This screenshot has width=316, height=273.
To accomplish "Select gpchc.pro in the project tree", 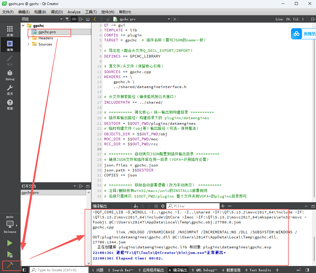I will (x=47, y=32).
